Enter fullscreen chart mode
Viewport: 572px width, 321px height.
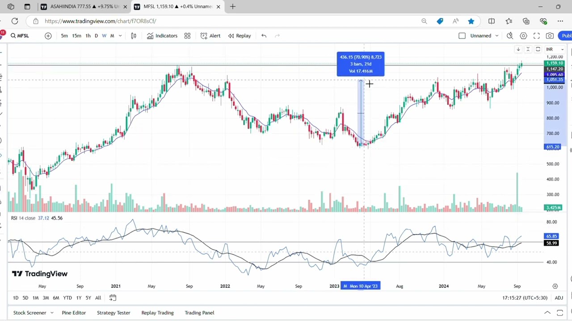point(537,36)
